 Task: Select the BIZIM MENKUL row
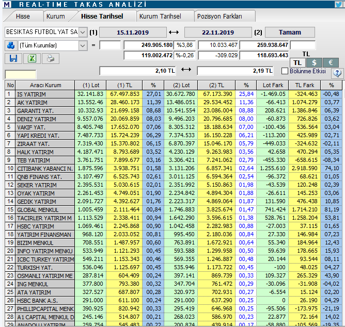click(174, 243)
